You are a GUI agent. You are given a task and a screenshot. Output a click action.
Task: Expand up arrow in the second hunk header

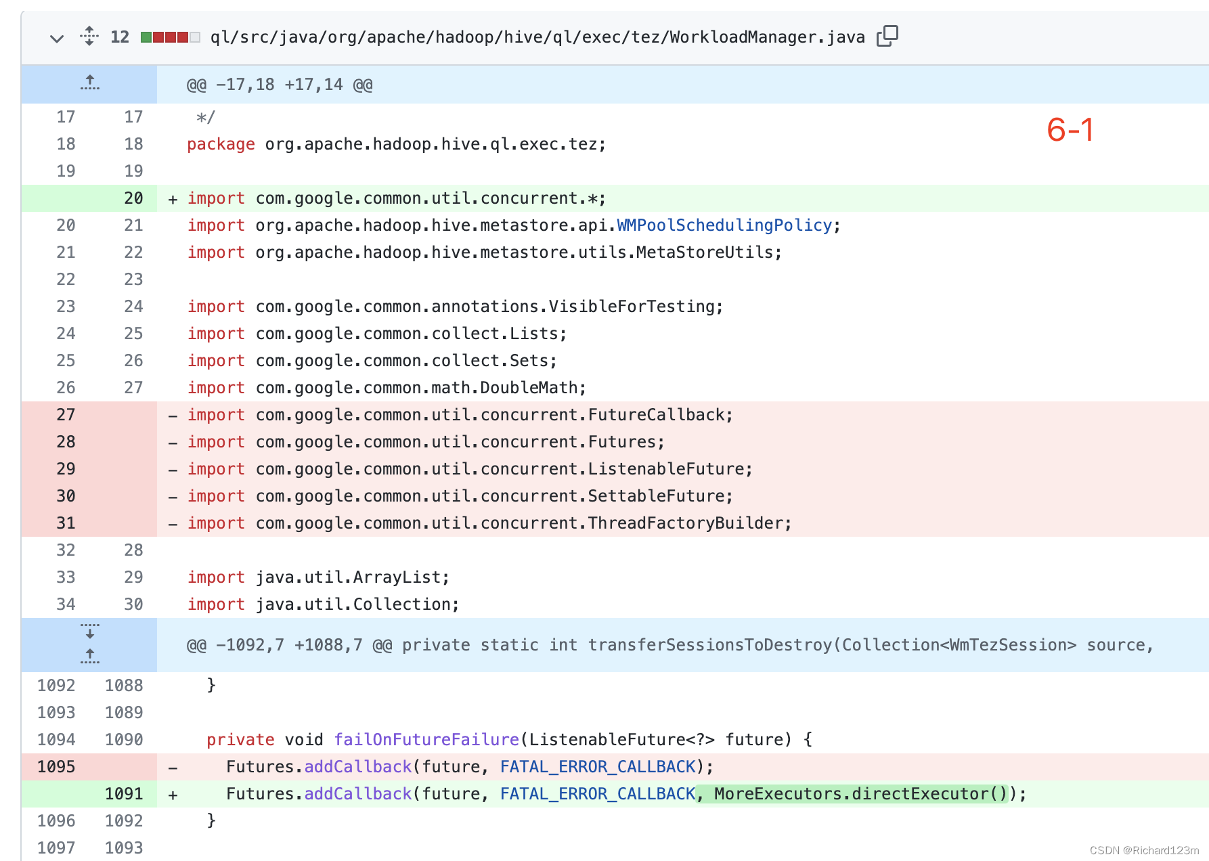pos(89,655)
